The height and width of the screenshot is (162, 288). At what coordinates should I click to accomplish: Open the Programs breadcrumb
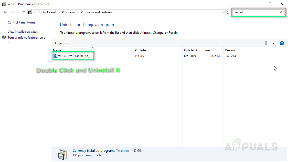pos(68,12)
